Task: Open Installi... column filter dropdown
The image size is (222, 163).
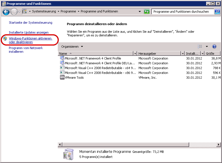Action: [x=202, y=54]
